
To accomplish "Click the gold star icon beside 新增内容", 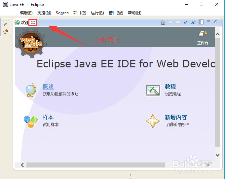I will 153,121.
